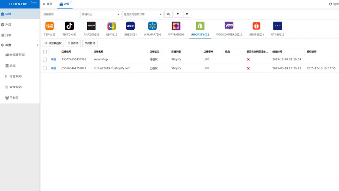The height and width of the screenshot is (191, 339).
Task: Open 物流服务商 in the sidebar
Action: coord(19,55)
